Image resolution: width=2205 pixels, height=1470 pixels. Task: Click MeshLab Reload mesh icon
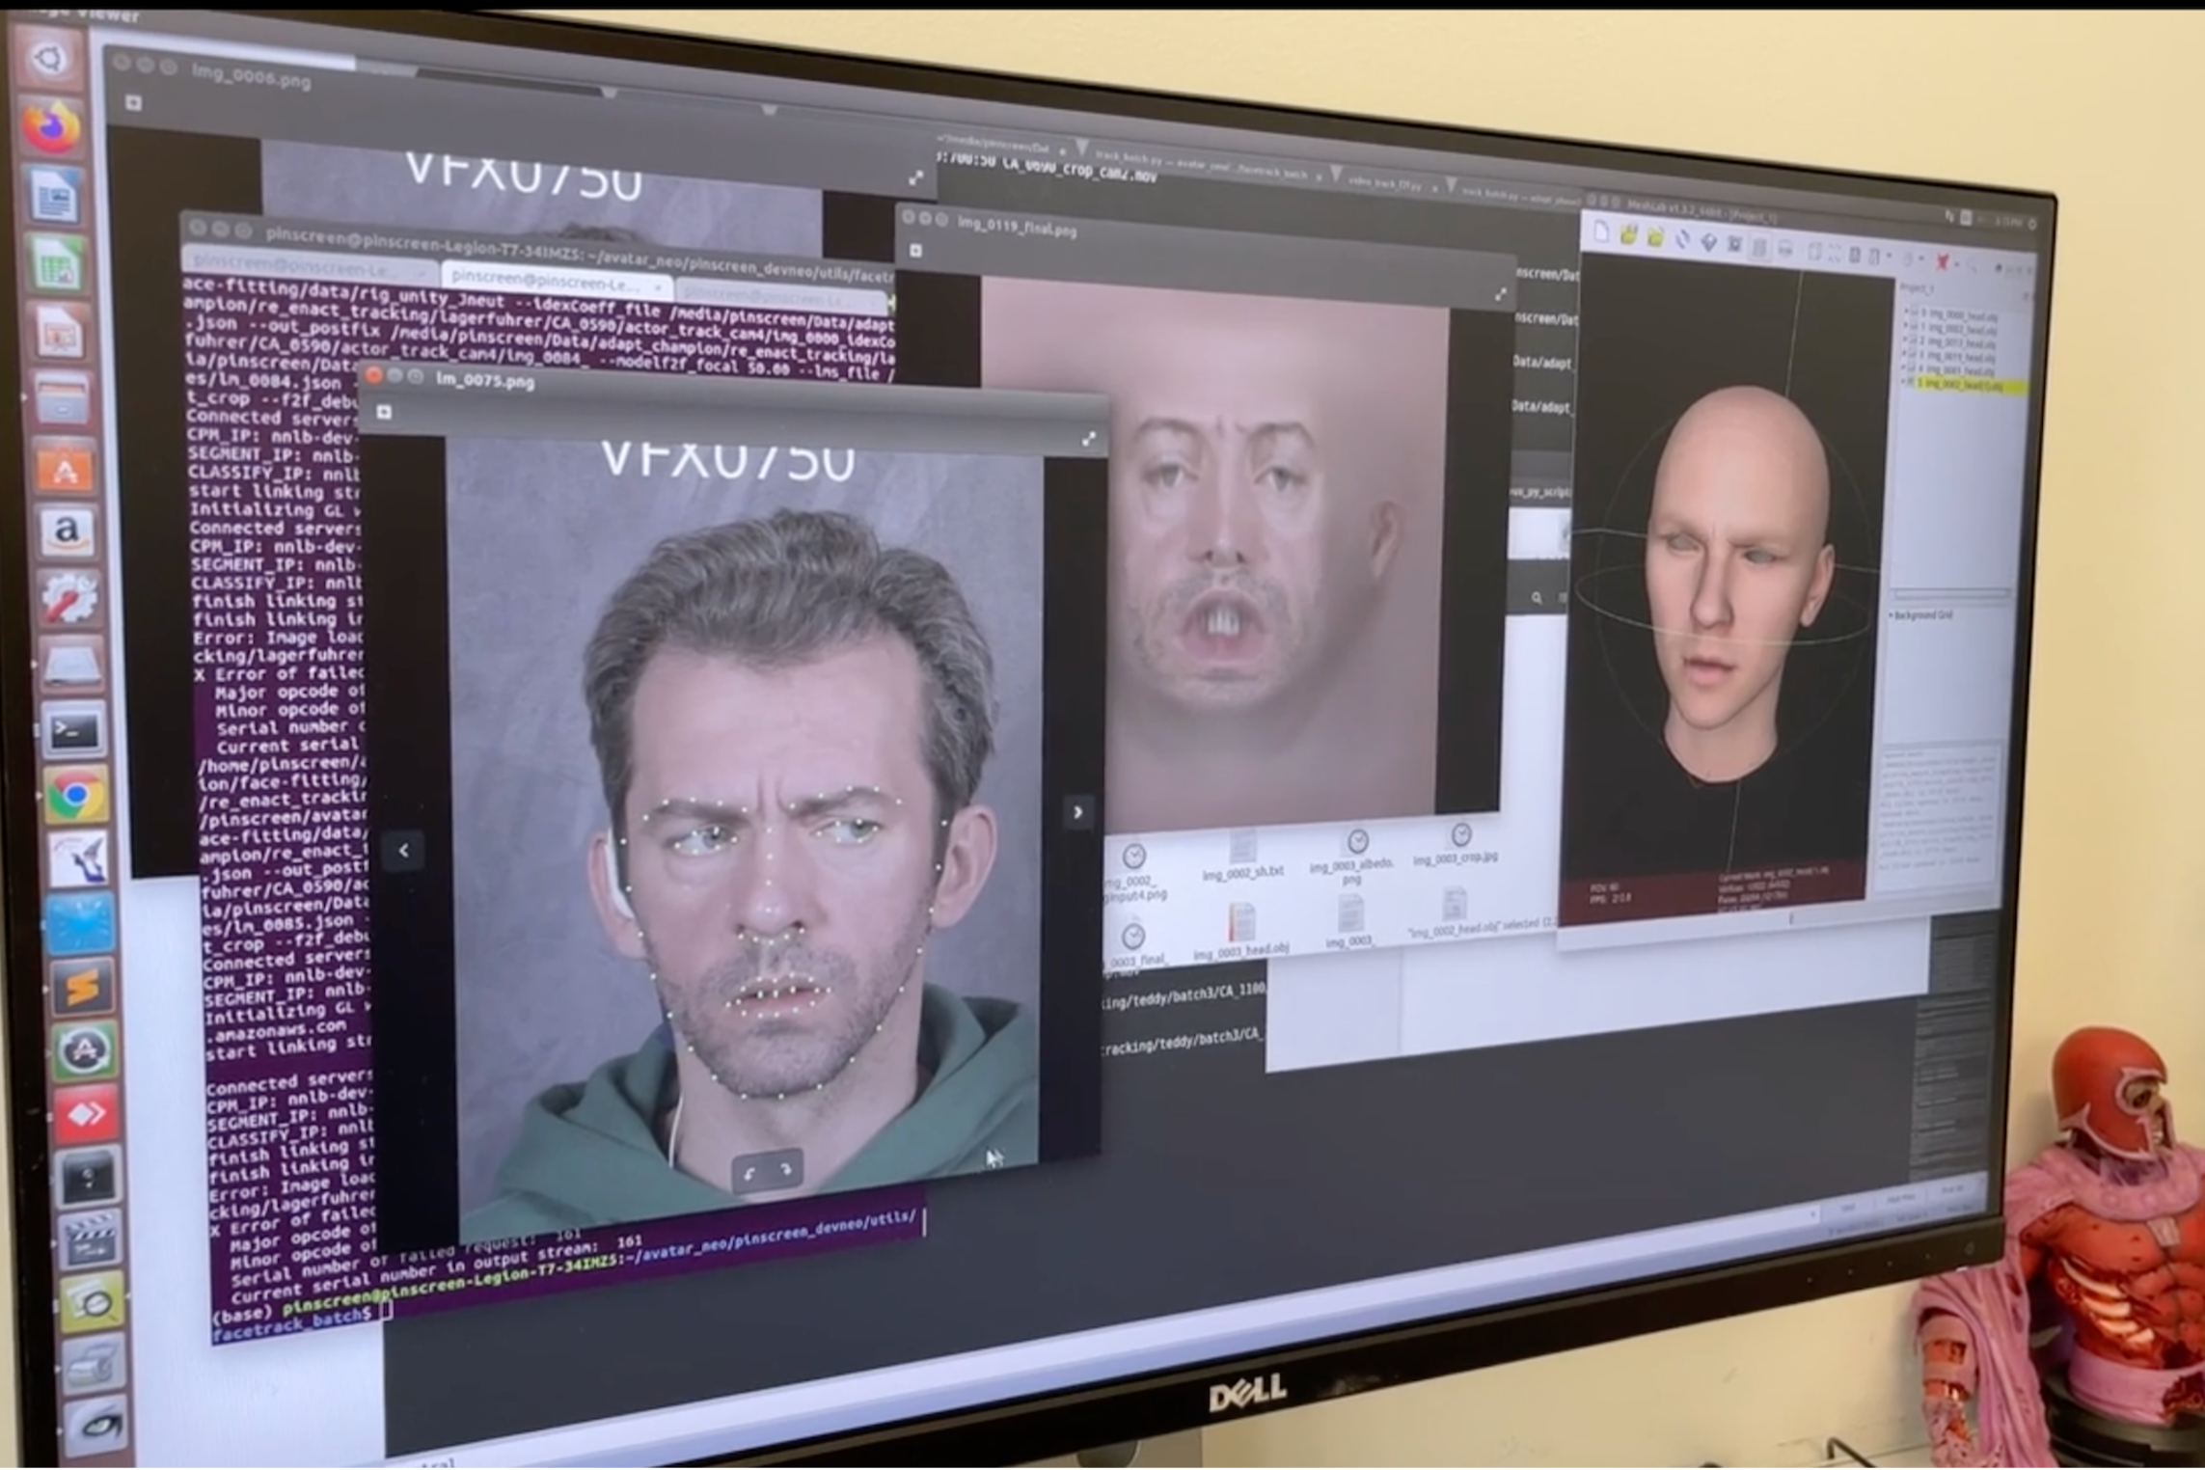[1682, 238]
